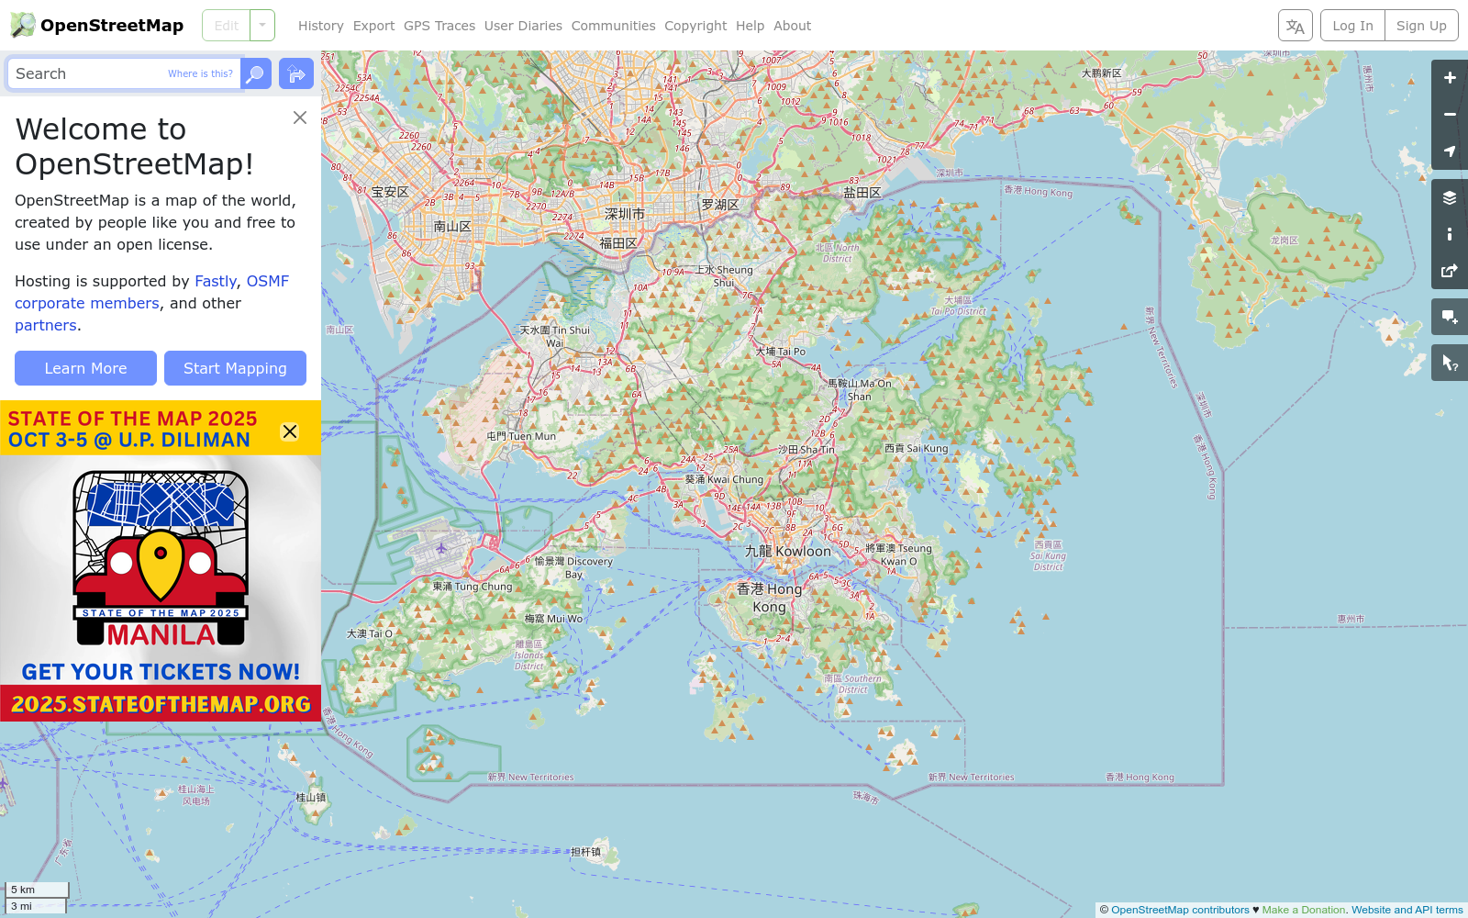Click the Edit button
Screen dimensions: 1468x918
pos(227,26)
